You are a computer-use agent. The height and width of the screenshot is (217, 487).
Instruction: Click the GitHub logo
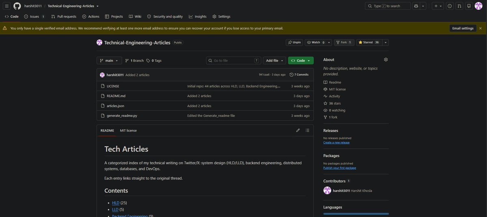(17, 6)
